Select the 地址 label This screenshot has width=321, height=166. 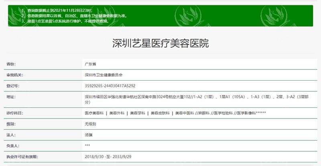click(11, 97)
